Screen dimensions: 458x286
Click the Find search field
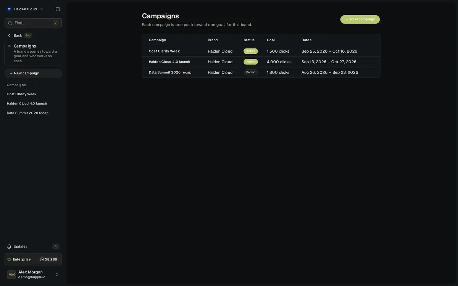click(x=33, y=23)
